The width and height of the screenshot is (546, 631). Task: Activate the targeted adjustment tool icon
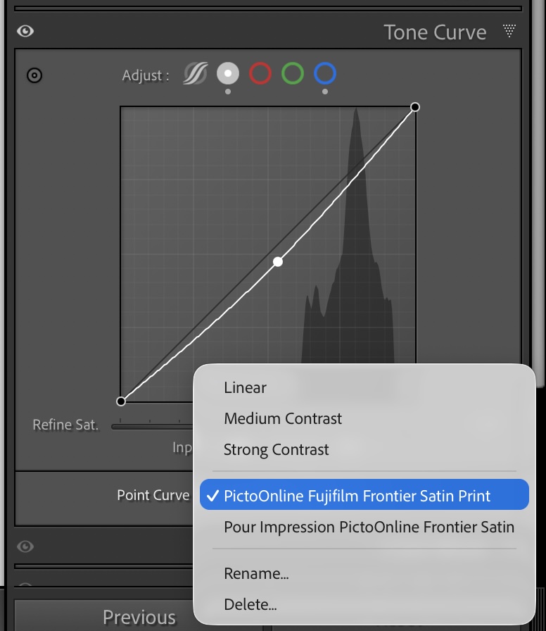(34, 75)
